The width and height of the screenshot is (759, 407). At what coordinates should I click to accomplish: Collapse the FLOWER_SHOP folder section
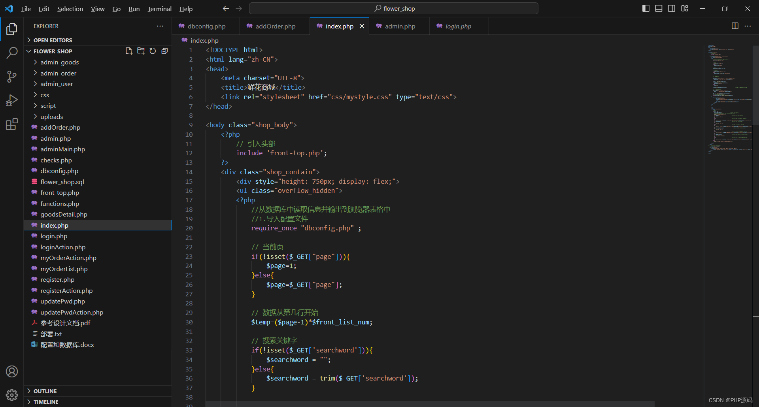(53, 51)
